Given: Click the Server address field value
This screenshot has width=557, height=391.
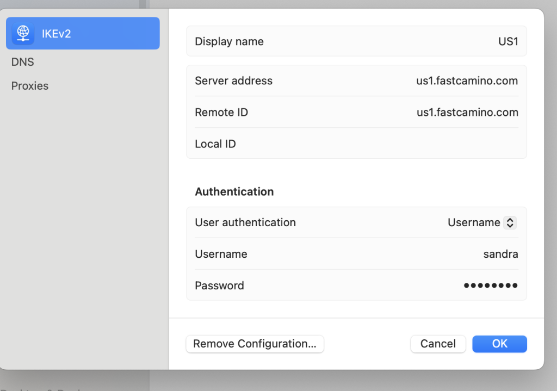Looking at the screenshot, I should click(x=467, y=81).
